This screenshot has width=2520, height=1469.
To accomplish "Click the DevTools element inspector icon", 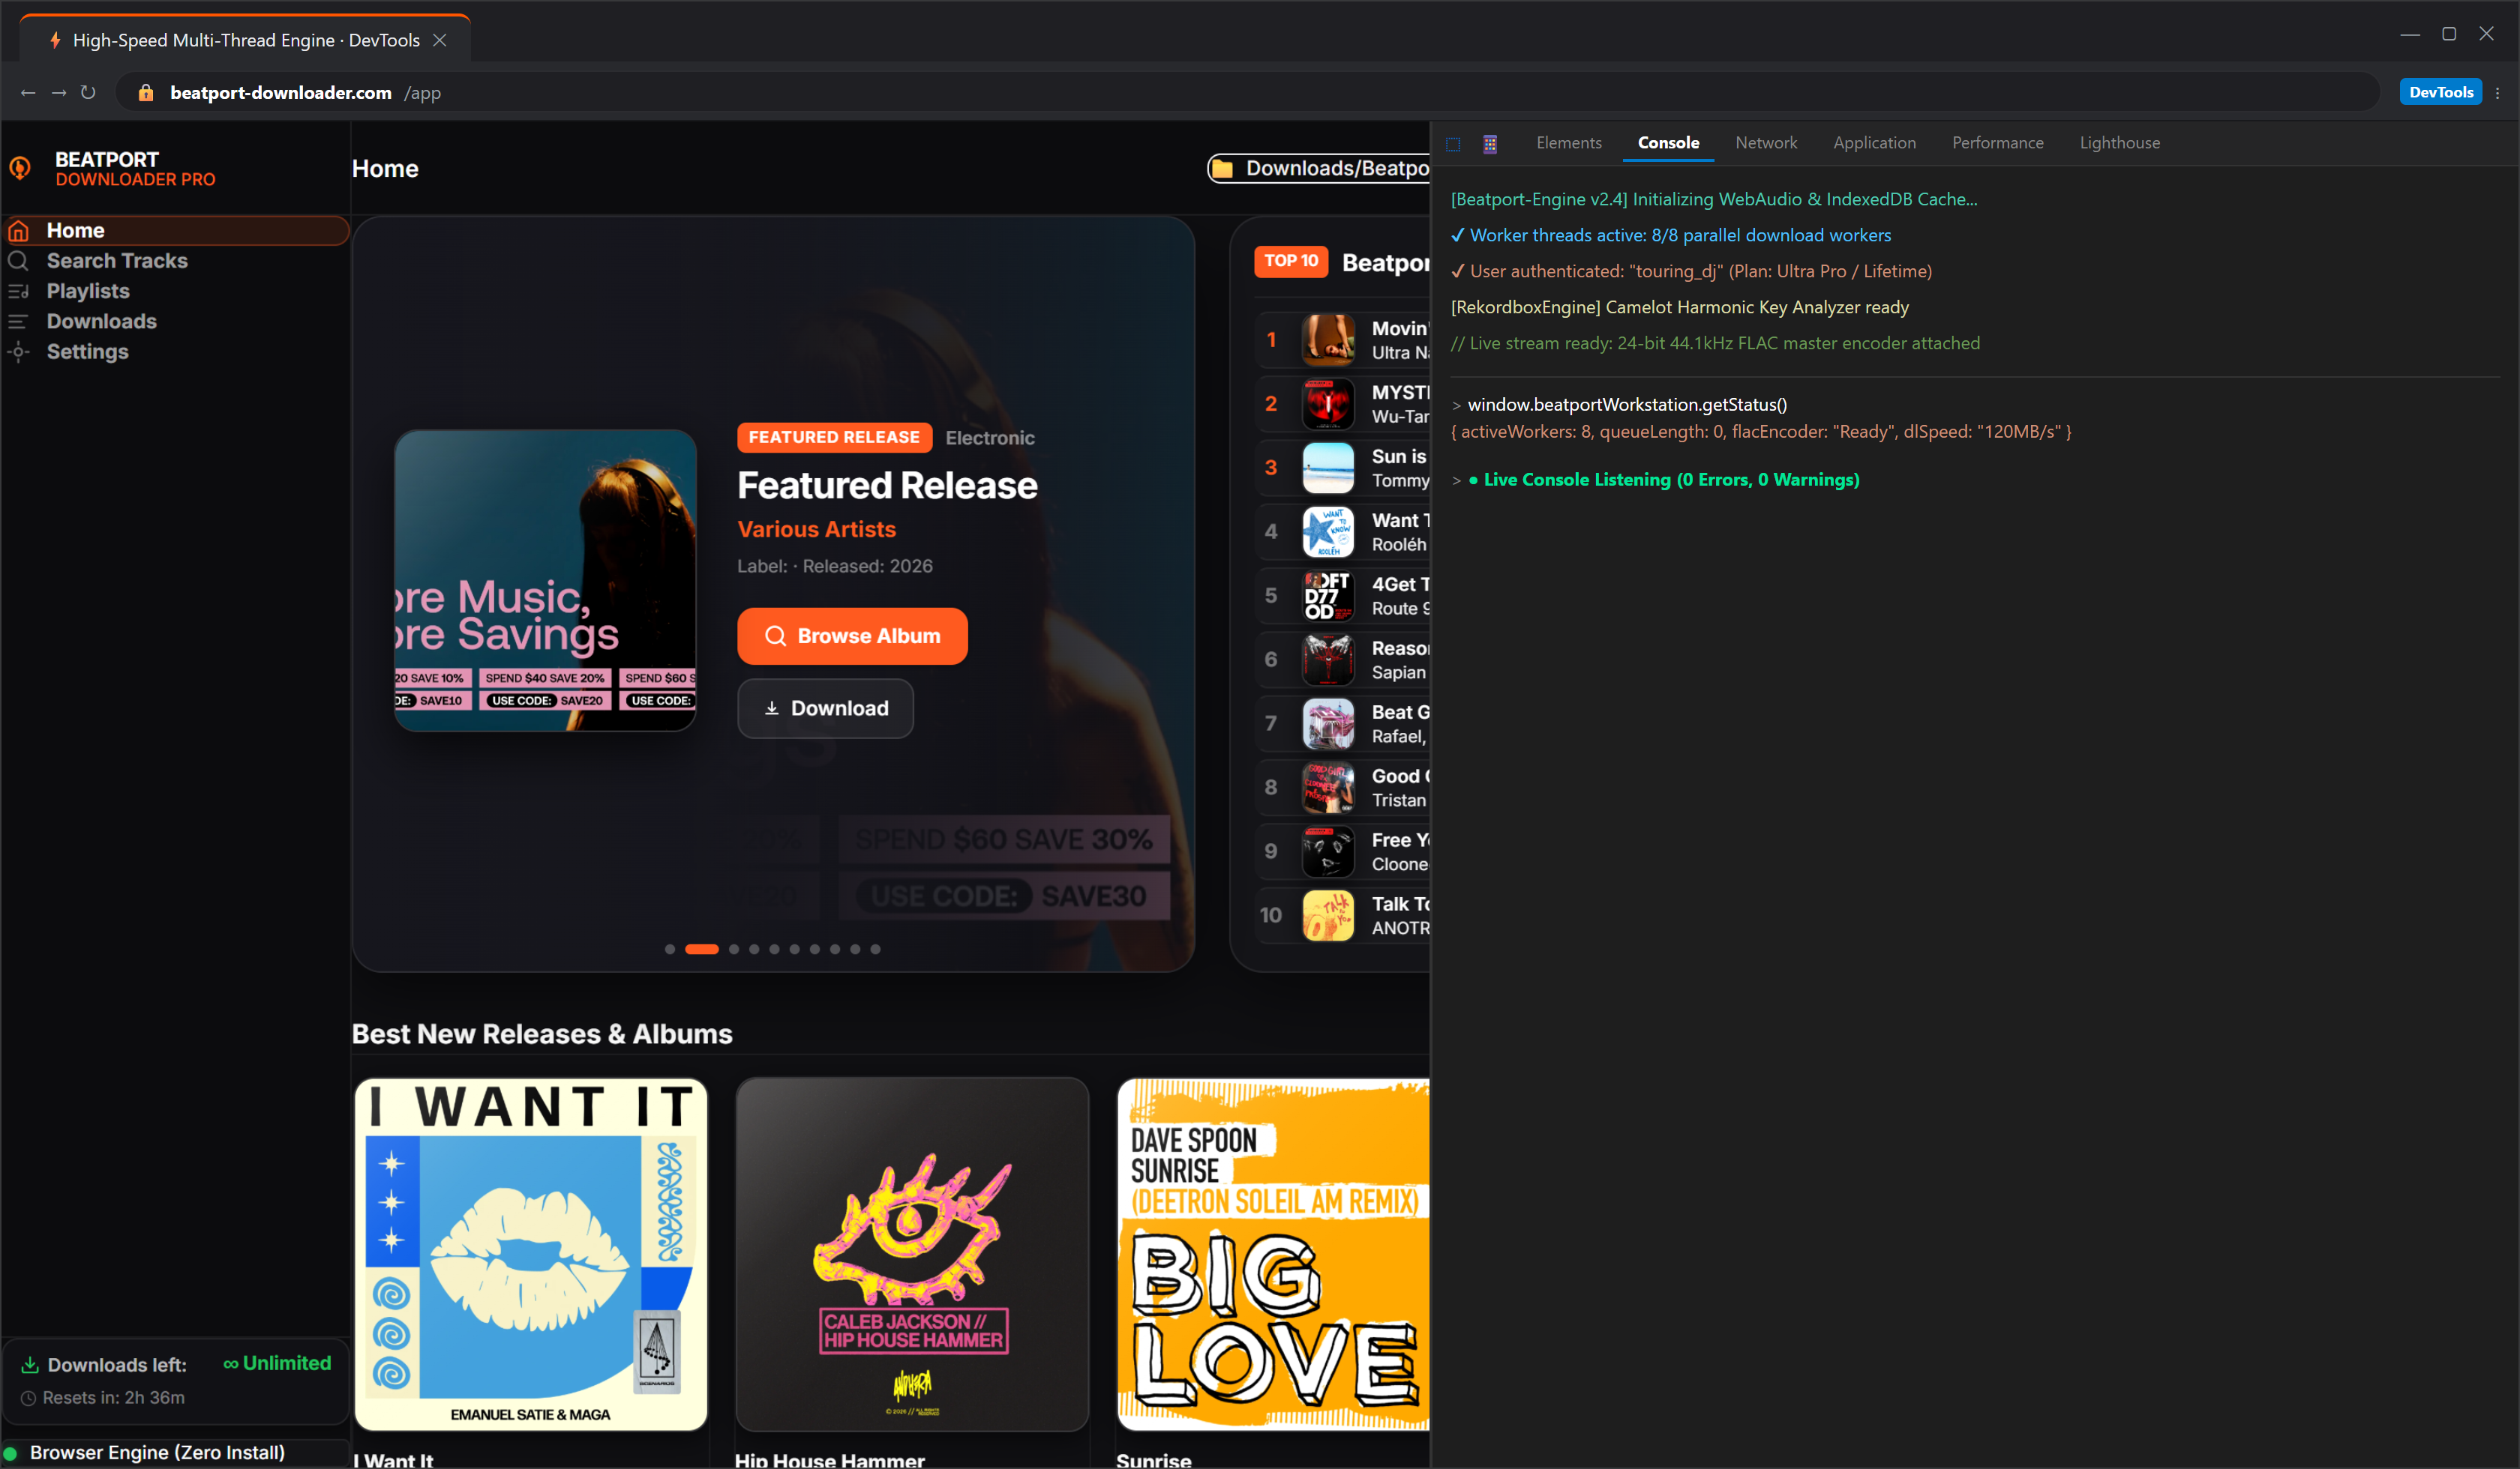I will coord(1453,144).
